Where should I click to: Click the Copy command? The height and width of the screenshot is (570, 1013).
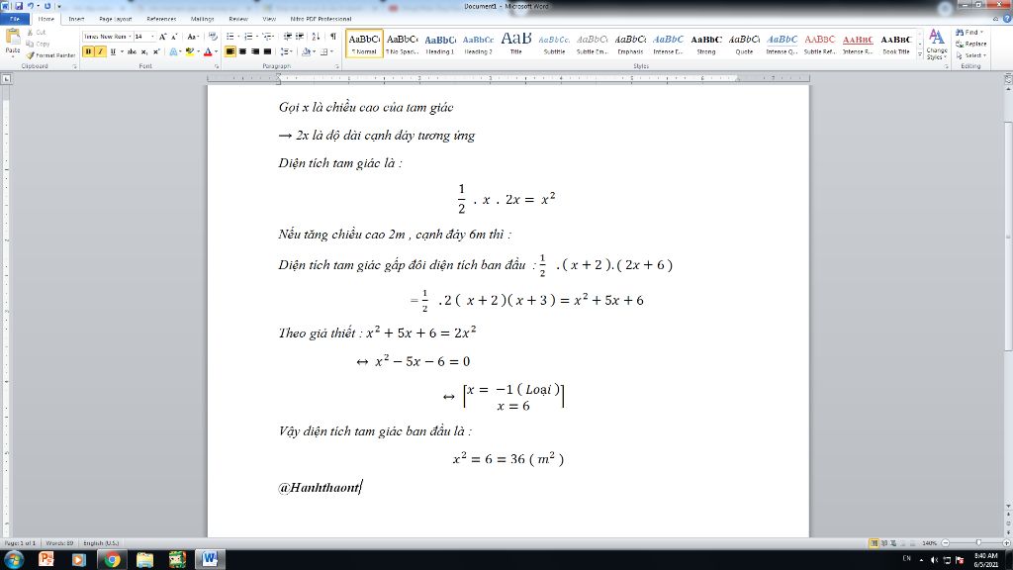point(38,44)
